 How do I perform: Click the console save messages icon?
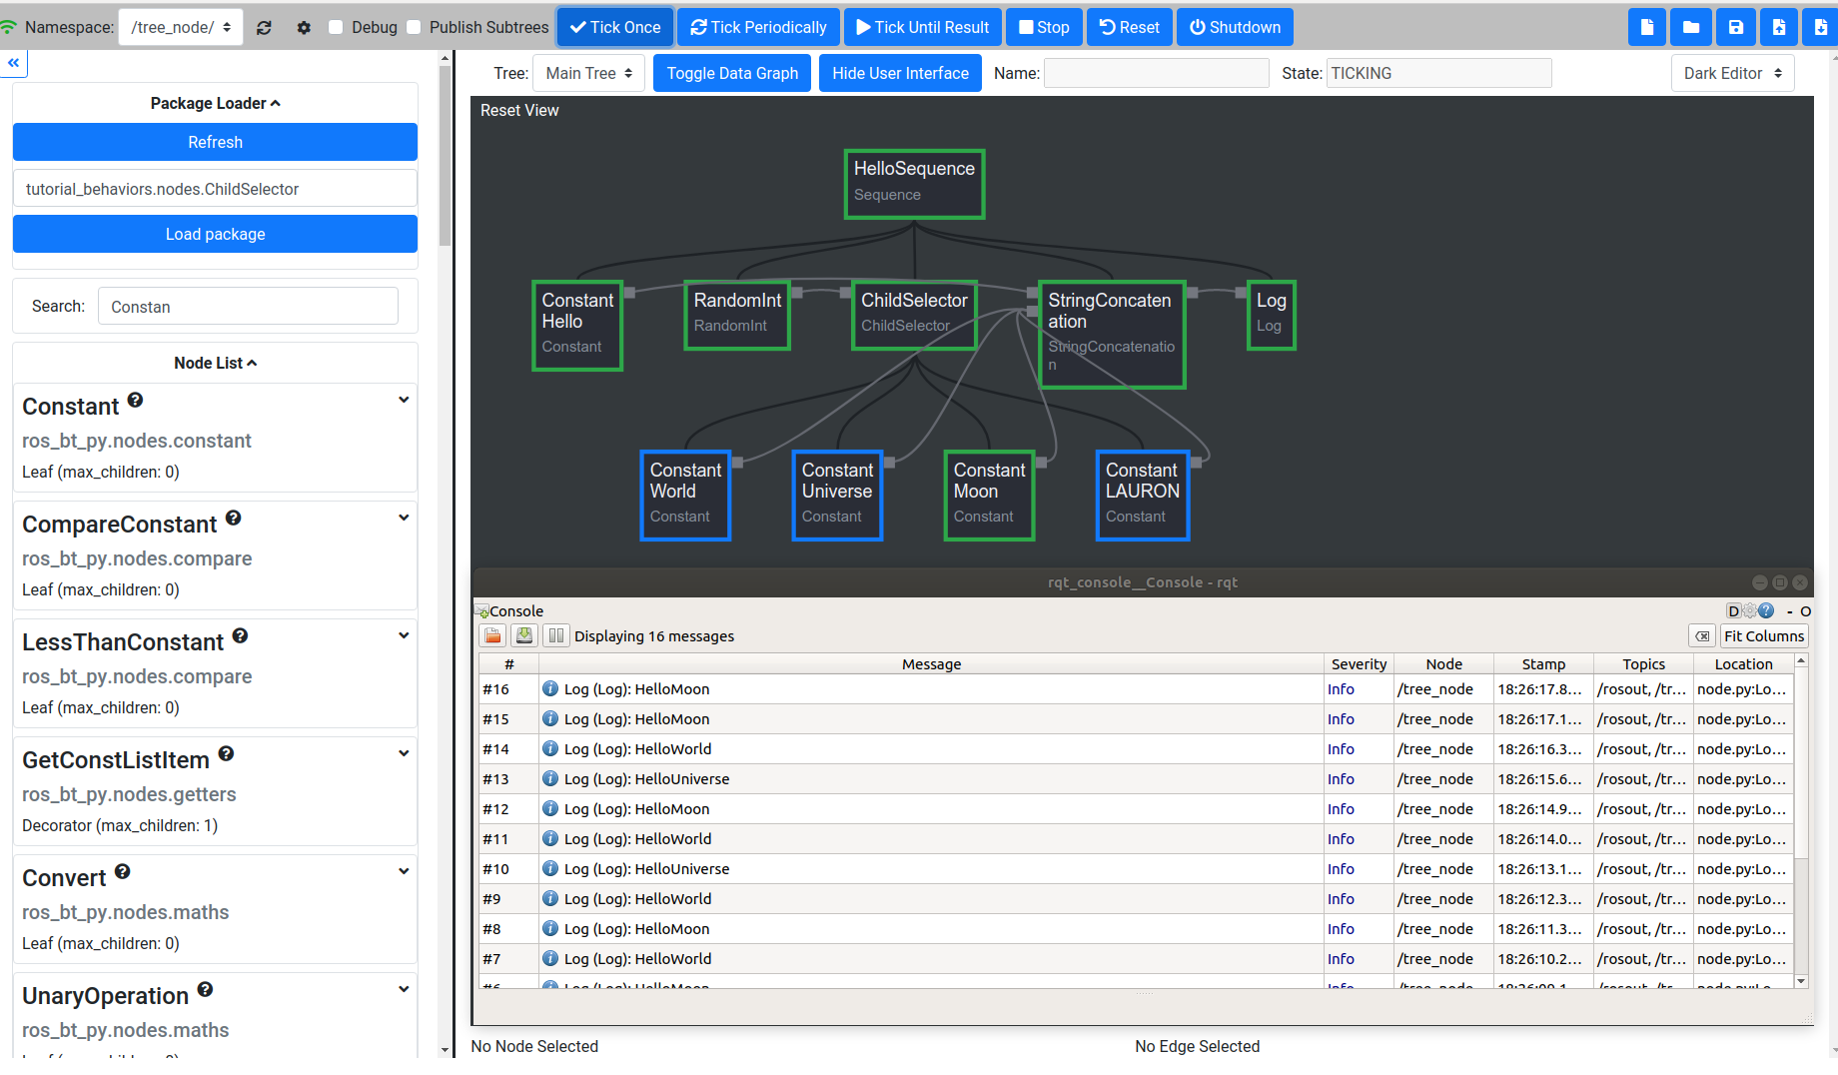[x=524, y=635]
